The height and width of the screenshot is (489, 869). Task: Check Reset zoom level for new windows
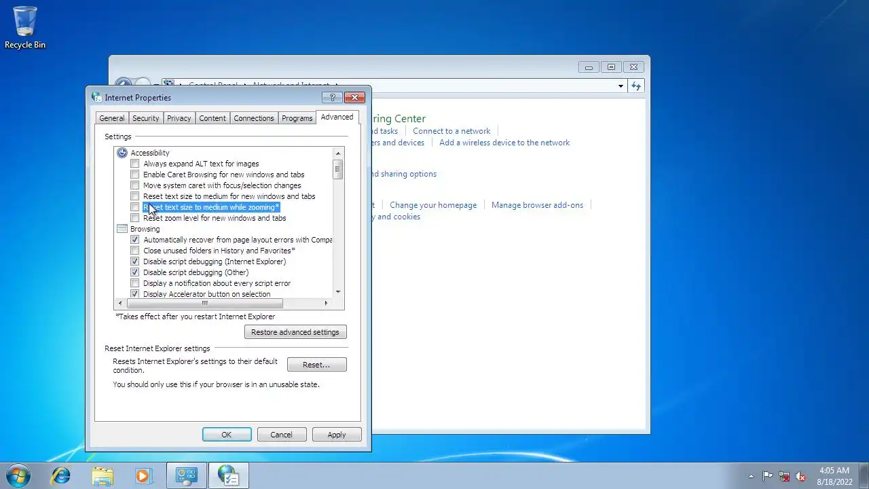[134, 218]
